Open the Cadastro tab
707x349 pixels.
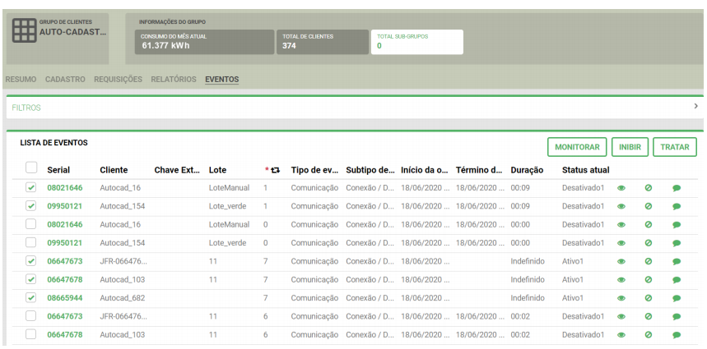pos(66,80)
